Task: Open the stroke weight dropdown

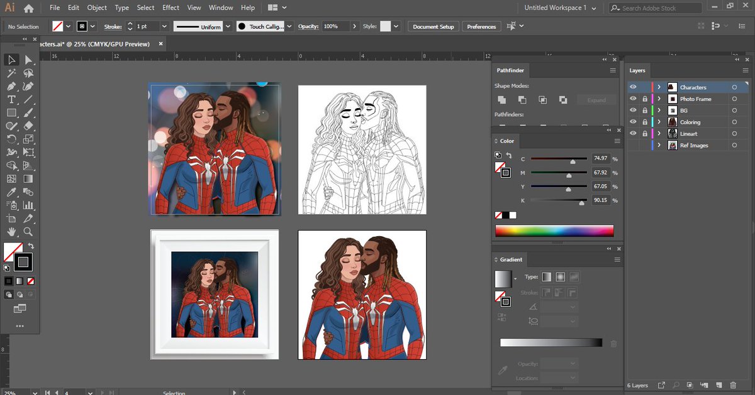Action: tap(164, 26)
